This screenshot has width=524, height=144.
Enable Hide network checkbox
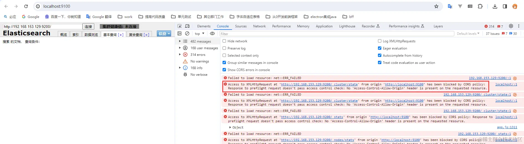pos(224,41)
